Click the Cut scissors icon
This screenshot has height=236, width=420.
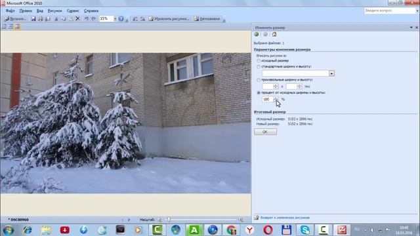56,19
